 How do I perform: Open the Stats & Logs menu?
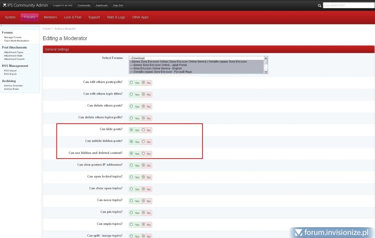click(x=116, y=17)
